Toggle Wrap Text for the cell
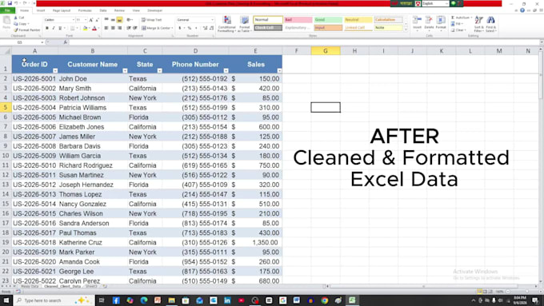The width and height of the screenshot is (544, 306). 152,20
